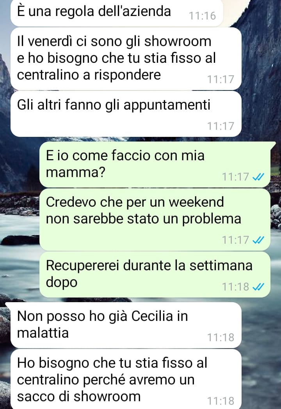Select the 'Gli altri fanno gli appuntamenti' message

click(126, 114)
